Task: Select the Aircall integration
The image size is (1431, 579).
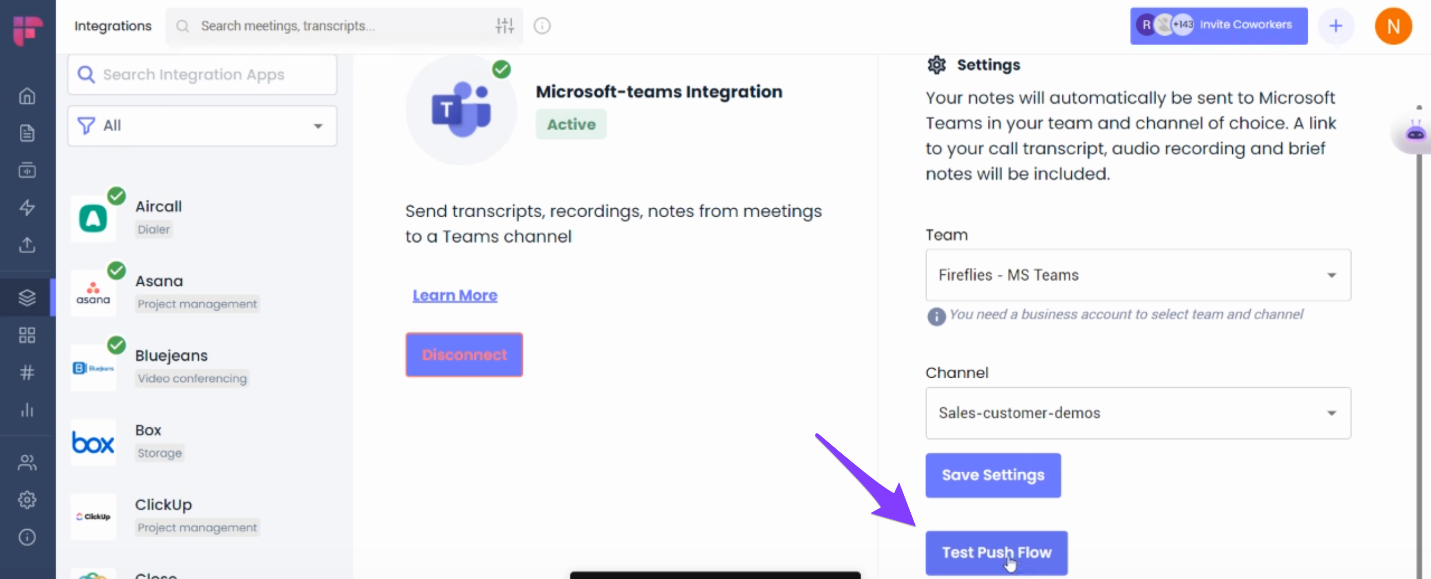Action: pyautogui.click(x=203, y=217)
